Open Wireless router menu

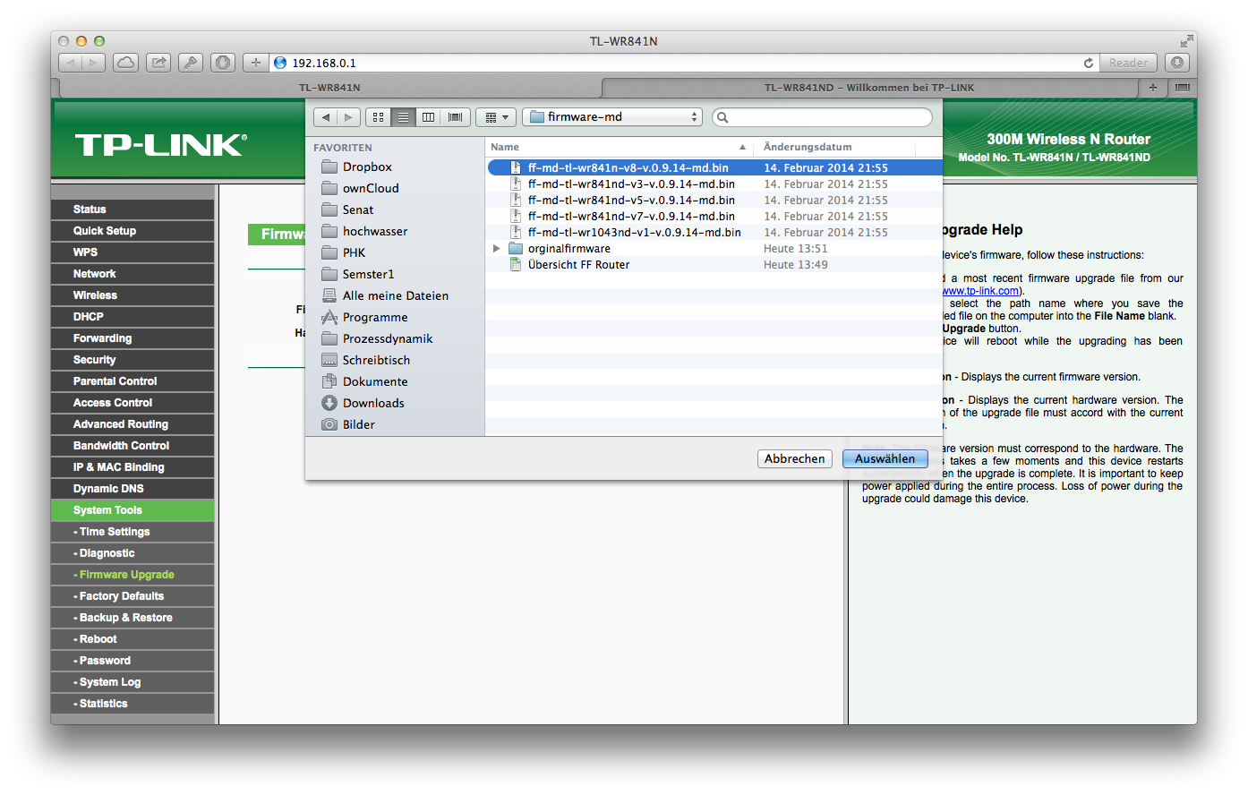click(132, 295)
